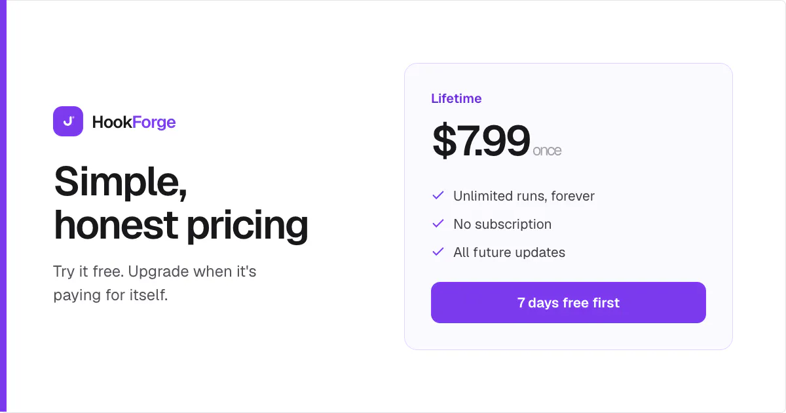Start the 7 days free first trial
Viewport: 786px width, 413px height.
click(569, 303)
